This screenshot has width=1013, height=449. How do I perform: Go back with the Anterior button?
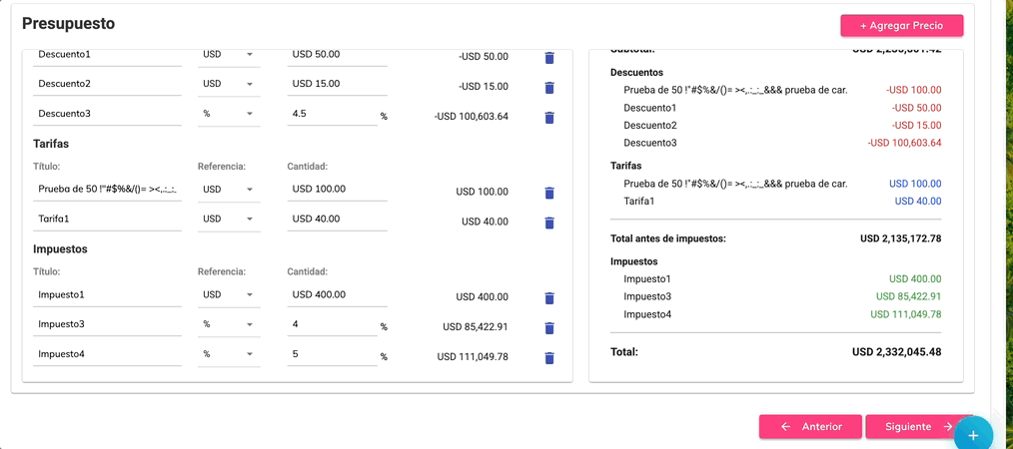tap(810, 427)
